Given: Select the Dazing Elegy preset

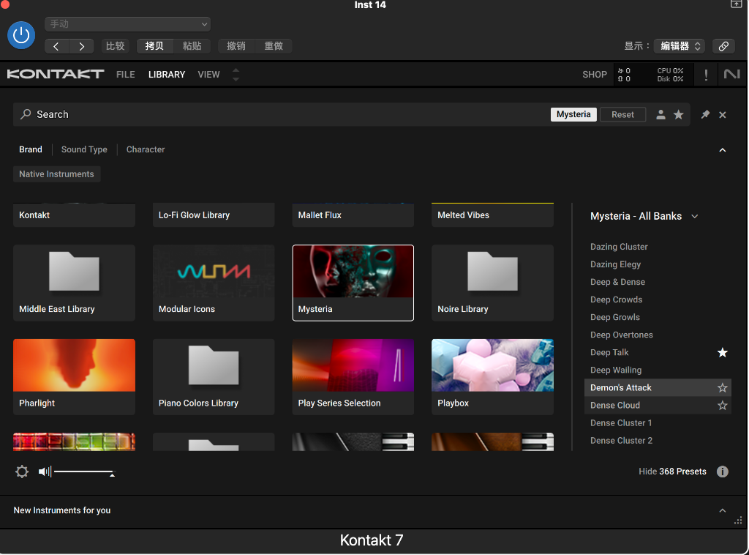Looking at the screenshot, I should pos(616,264).
